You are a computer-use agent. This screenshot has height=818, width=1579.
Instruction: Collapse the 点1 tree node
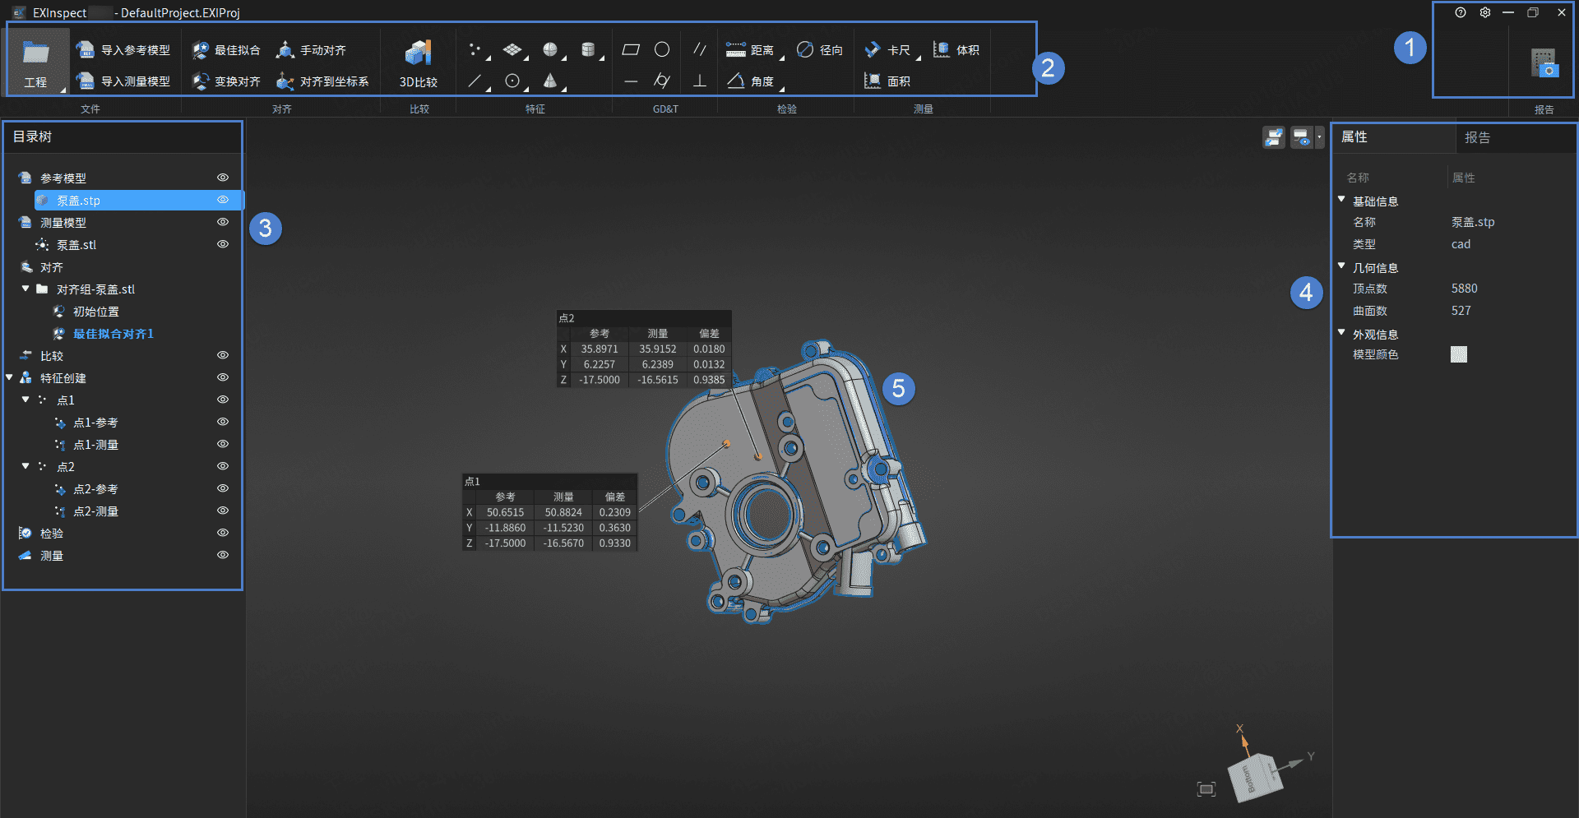(25, 400)
